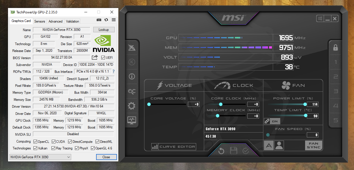
Task: Select Afterburner profile slot 2
Action: point(336,77)
